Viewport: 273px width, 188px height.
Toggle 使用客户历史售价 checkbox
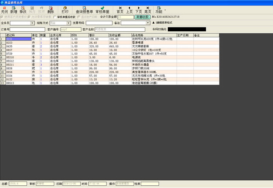point(2,17)
